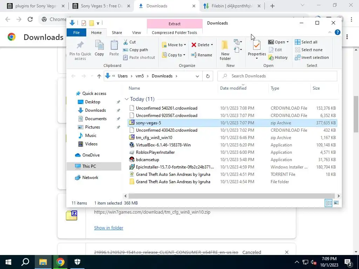Click History in the Open group
Viewport: 359px width, 269px height.
coord(278,58)
